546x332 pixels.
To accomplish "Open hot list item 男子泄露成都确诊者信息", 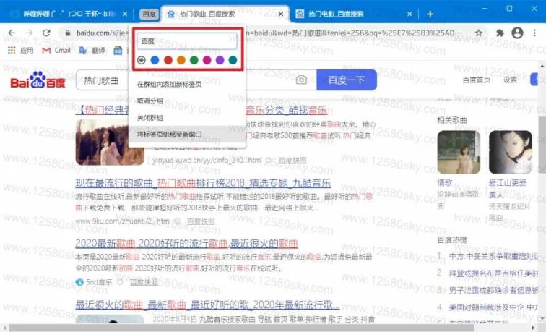I will pos(494,290).
